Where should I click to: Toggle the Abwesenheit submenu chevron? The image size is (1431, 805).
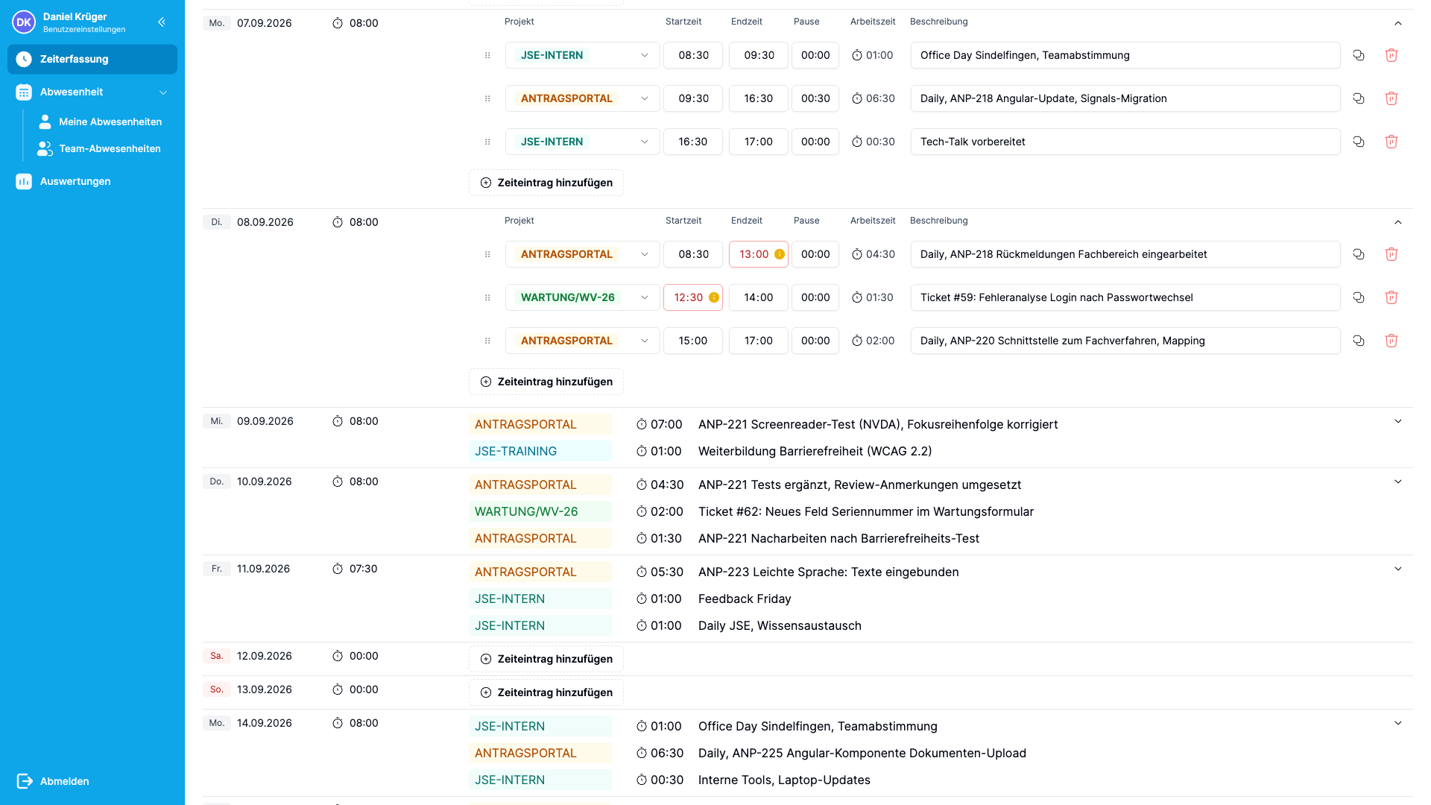tap(163, 92)
